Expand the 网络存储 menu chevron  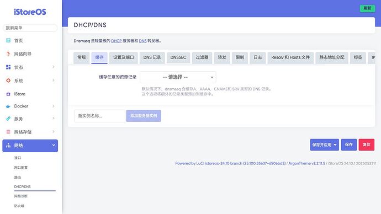tap(53, 132)
